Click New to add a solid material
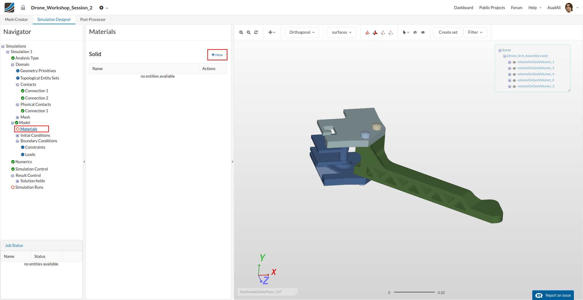The width and height of the screenshot is (583, 300). pyautogui.click(x=217, y=55)
